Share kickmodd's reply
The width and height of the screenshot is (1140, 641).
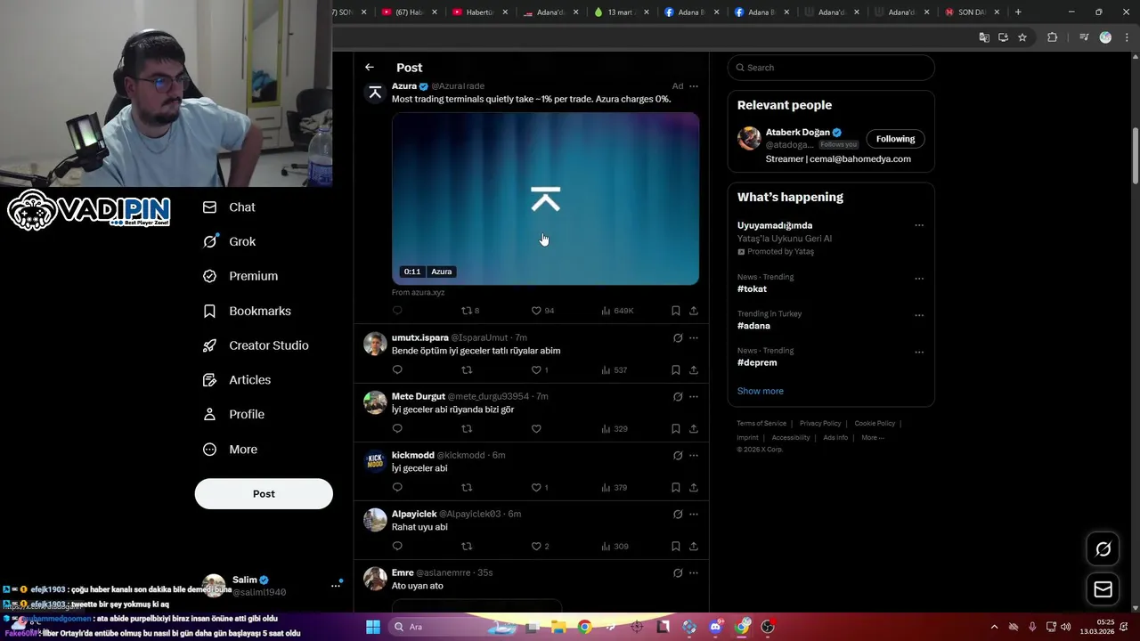694,487
